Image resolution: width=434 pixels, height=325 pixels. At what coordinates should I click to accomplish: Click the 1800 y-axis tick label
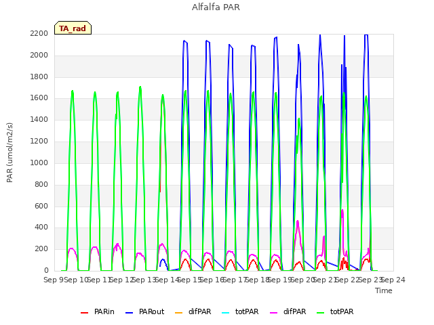(39, 77)
